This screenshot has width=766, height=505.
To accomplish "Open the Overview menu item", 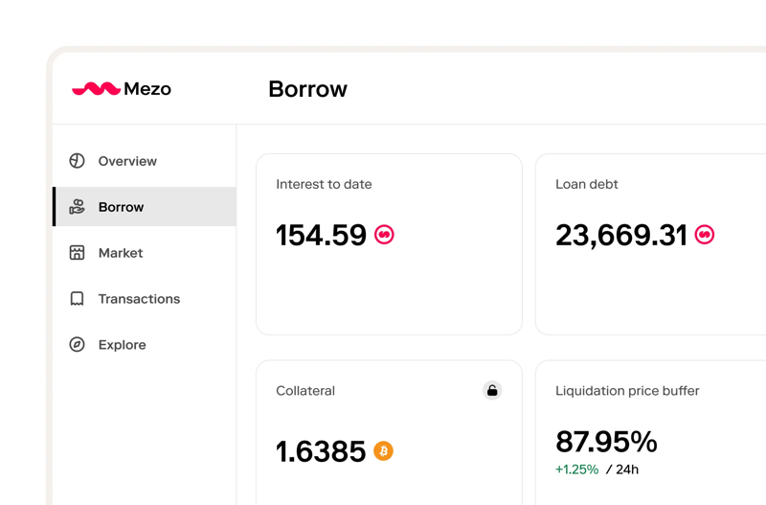I will 127,161.
